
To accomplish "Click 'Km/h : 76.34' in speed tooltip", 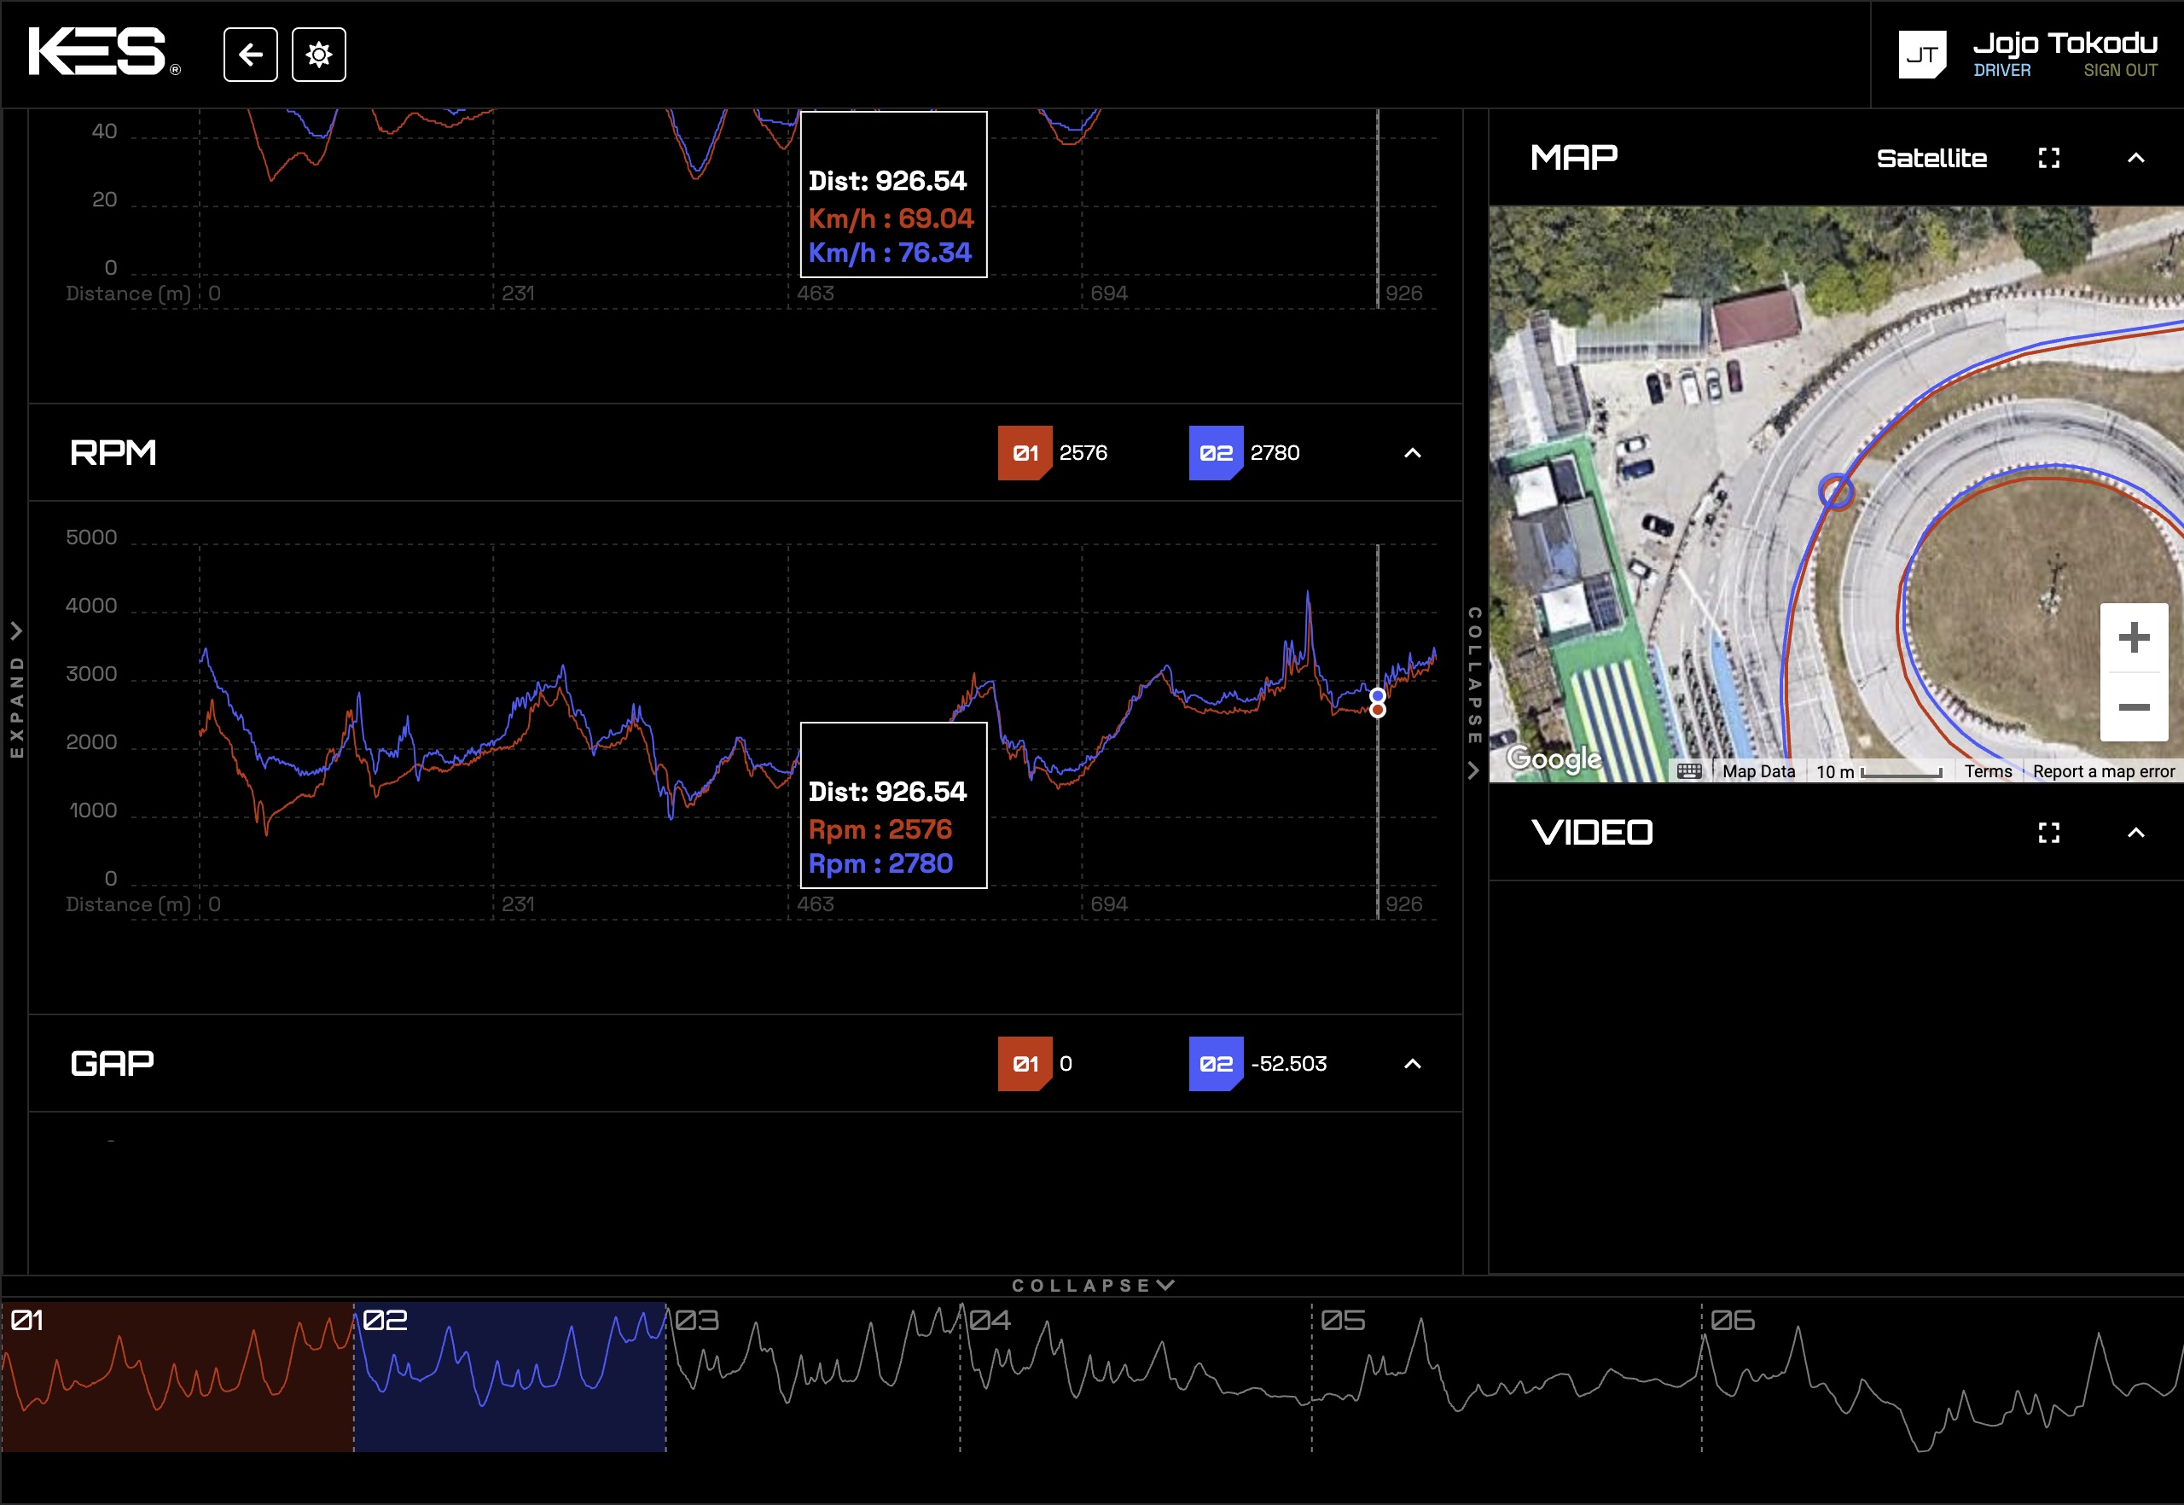I will point(889,253).
